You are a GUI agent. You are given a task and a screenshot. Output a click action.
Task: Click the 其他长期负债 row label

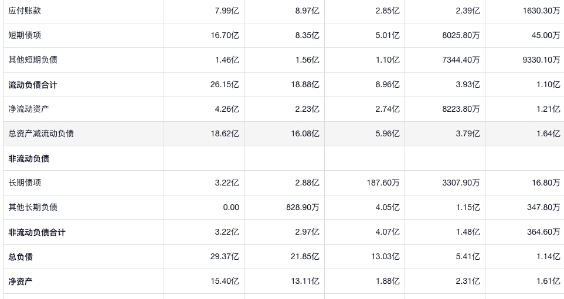click(33, 207)
